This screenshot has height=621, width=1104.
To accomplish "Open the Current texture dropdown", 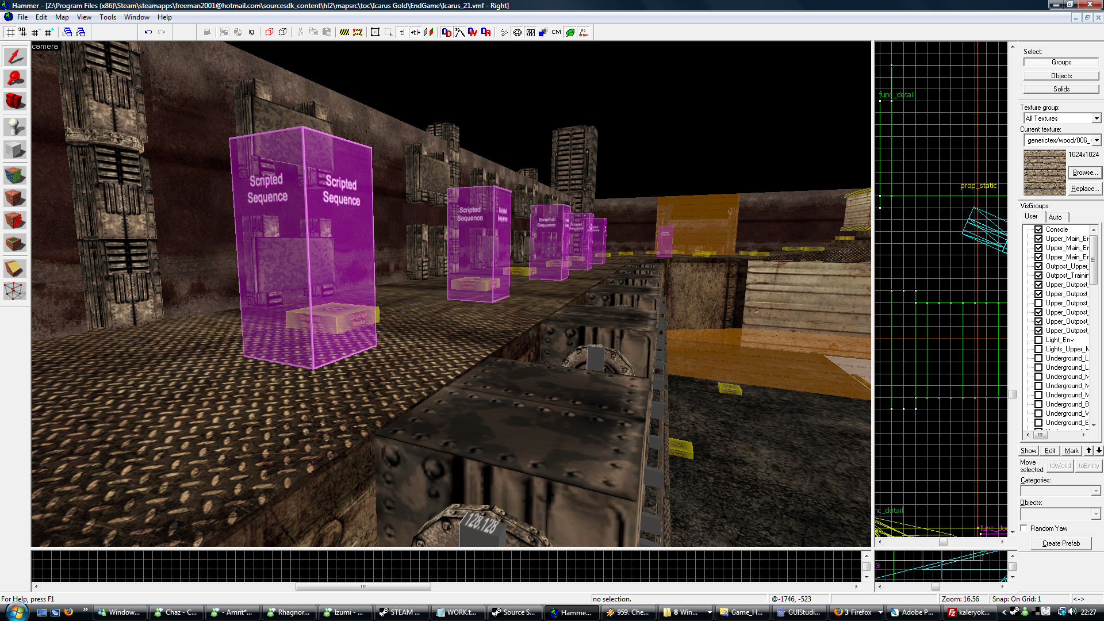I will coord(1097,140).
